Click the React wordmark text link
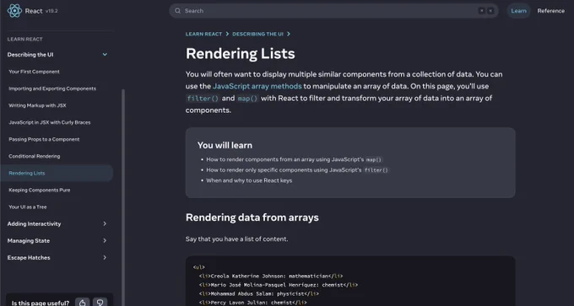The width and height of the screenshot is (574, 306). [x=34, y=11]
